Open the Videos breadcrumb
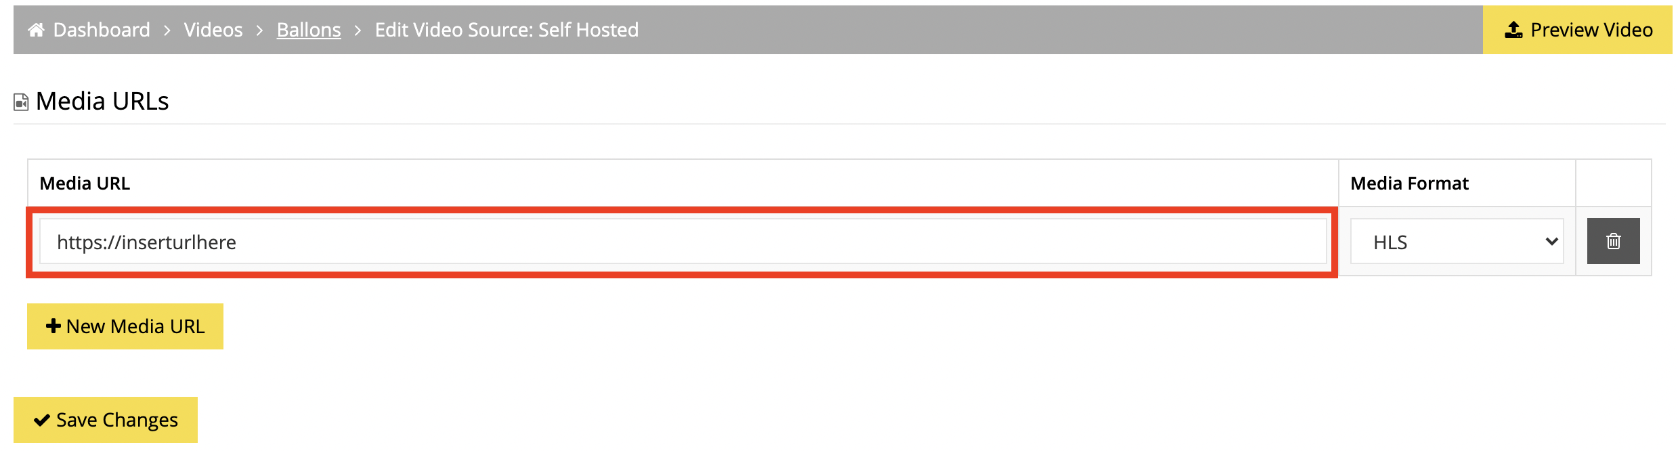This screenshot has height=451, width=1678. pyautogui.click(x=213, y=30)
